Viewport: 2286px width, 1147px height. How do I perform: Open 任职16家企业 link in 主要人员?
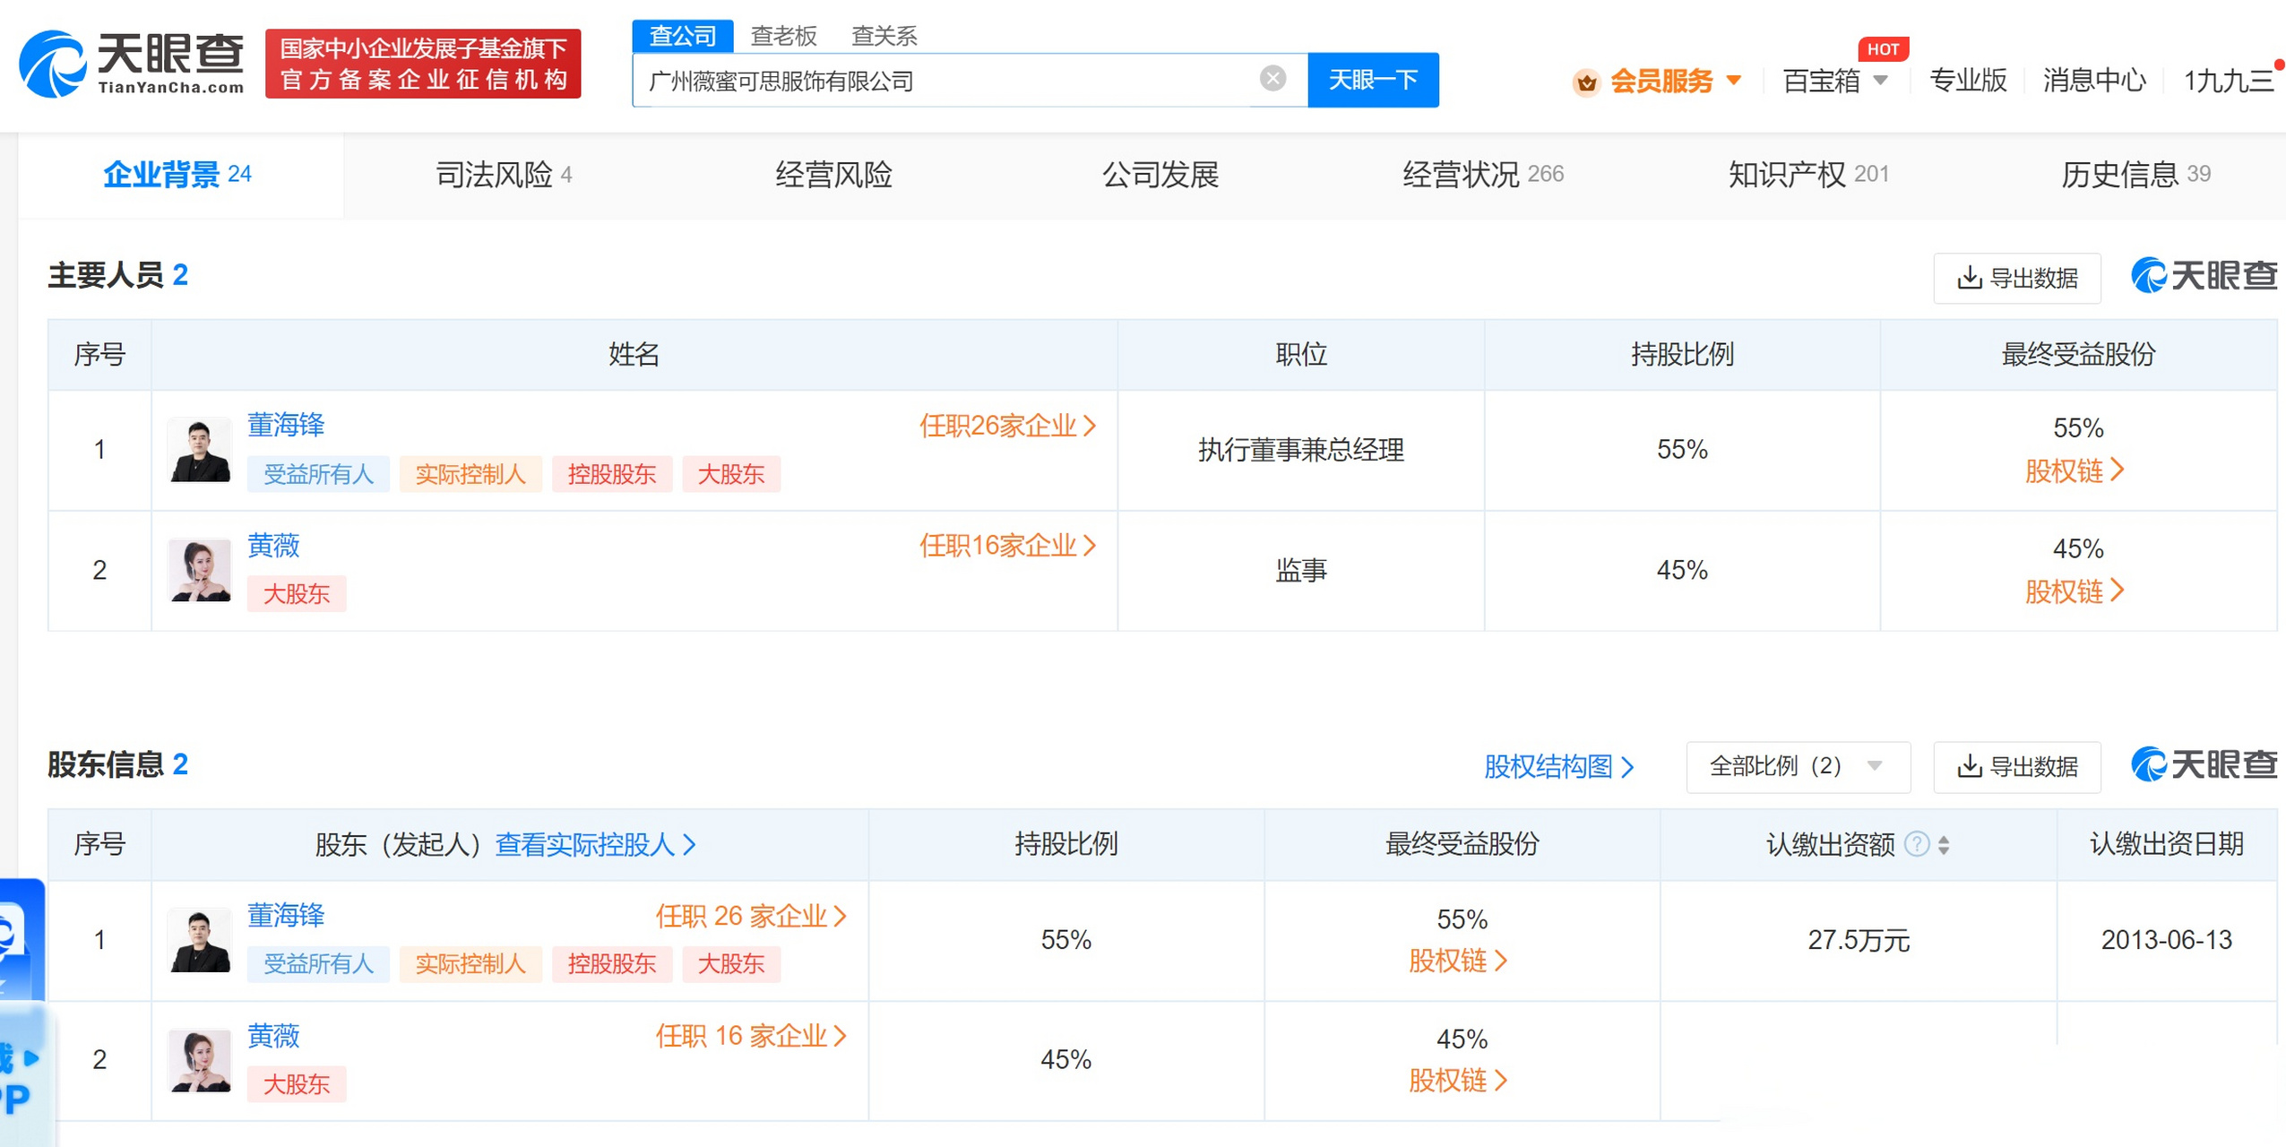pos(1007,546)
